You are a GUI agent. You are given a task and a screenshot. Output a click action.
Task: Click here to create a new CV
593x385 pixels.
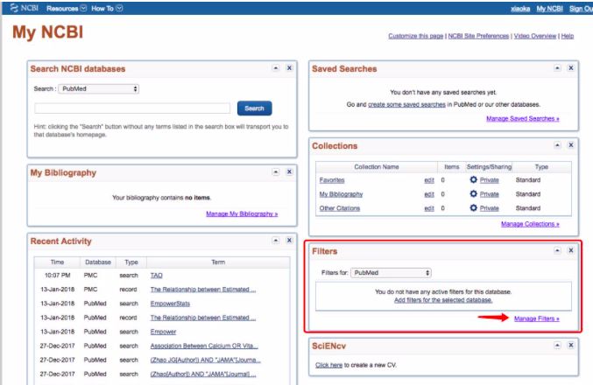328,365
